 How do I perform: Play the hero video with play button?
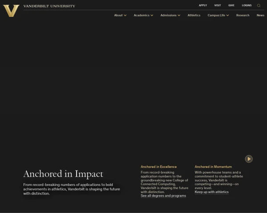click(249, 159)
